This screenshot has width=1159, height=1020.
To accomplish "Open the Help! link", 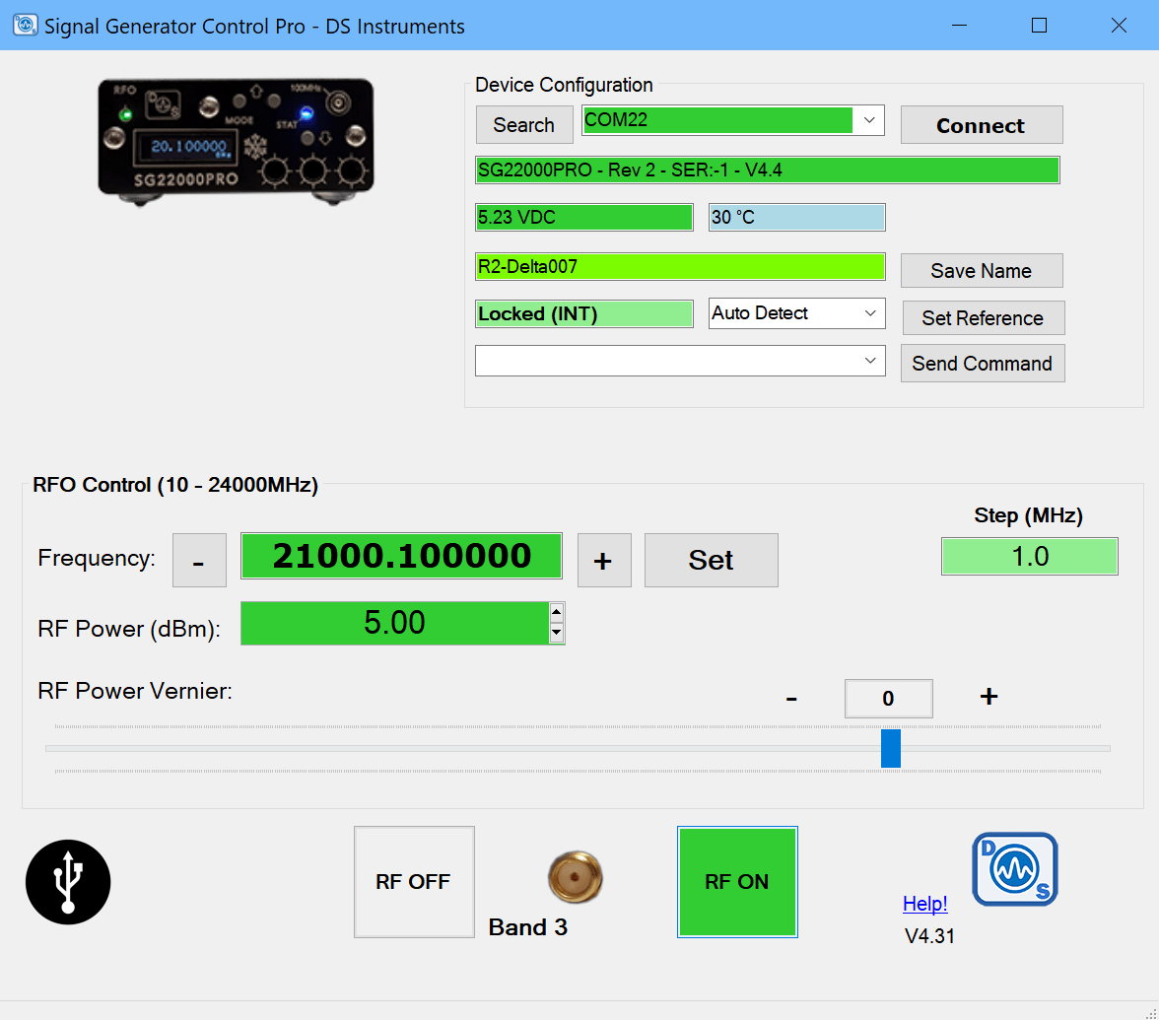I will pyautogui.click(x=924, y=903).
